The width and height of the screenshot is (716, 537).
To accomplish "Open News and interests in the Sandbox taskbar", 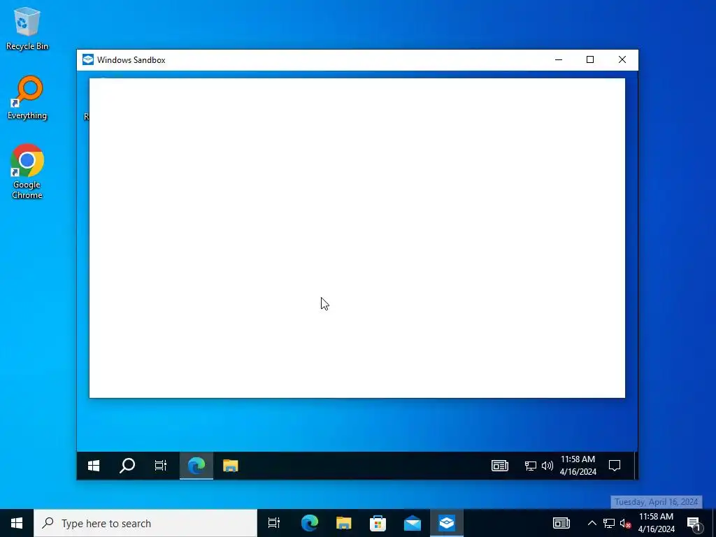I will point(499,466).
